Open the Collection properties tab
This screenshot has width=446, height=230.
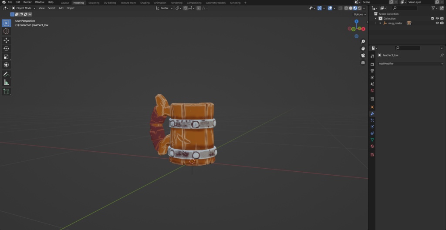(372, 99)
